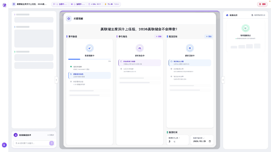Viewport: 271px width, 152px height.
Task: Click the truncated session title at top
Action: tap(32, 4)
